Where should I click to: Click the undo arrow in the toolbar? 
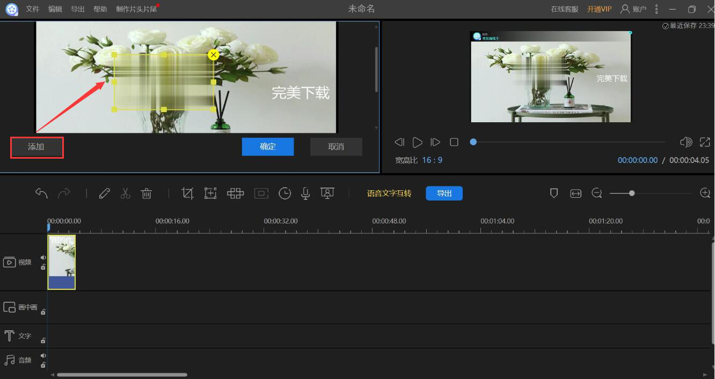click(x=41, y=194)
